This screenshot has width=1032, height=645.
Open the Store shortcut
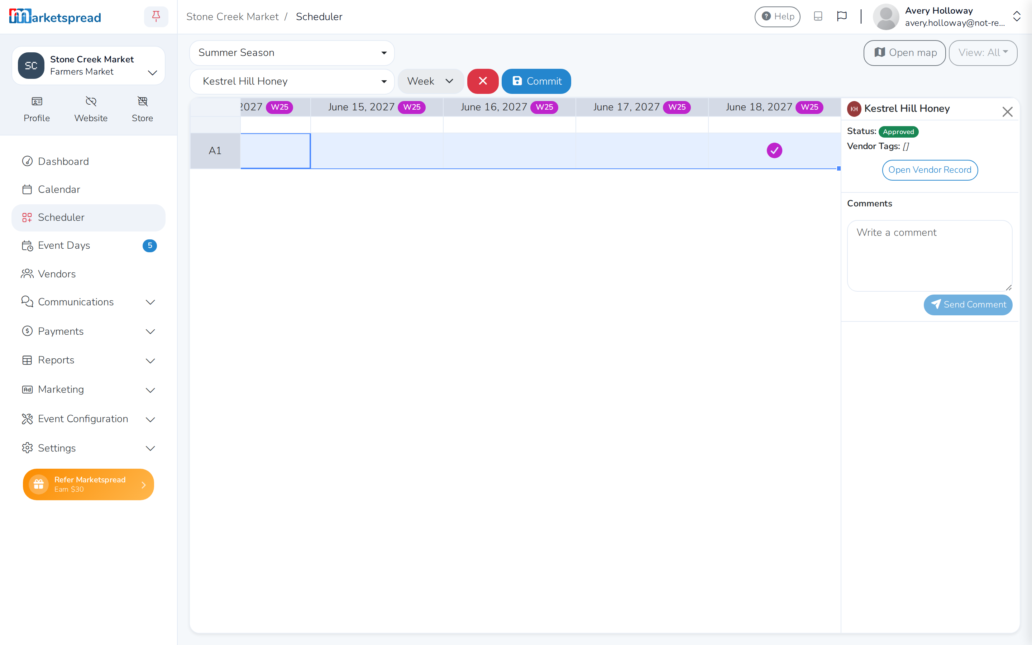pos(142,109)
